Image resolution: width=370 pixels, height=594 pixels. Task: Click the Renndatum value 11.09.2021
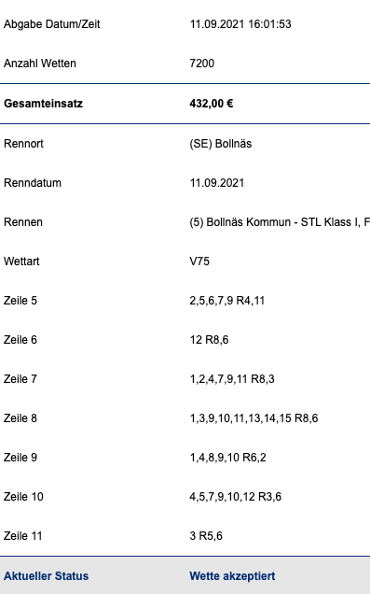tap(217, 183)
